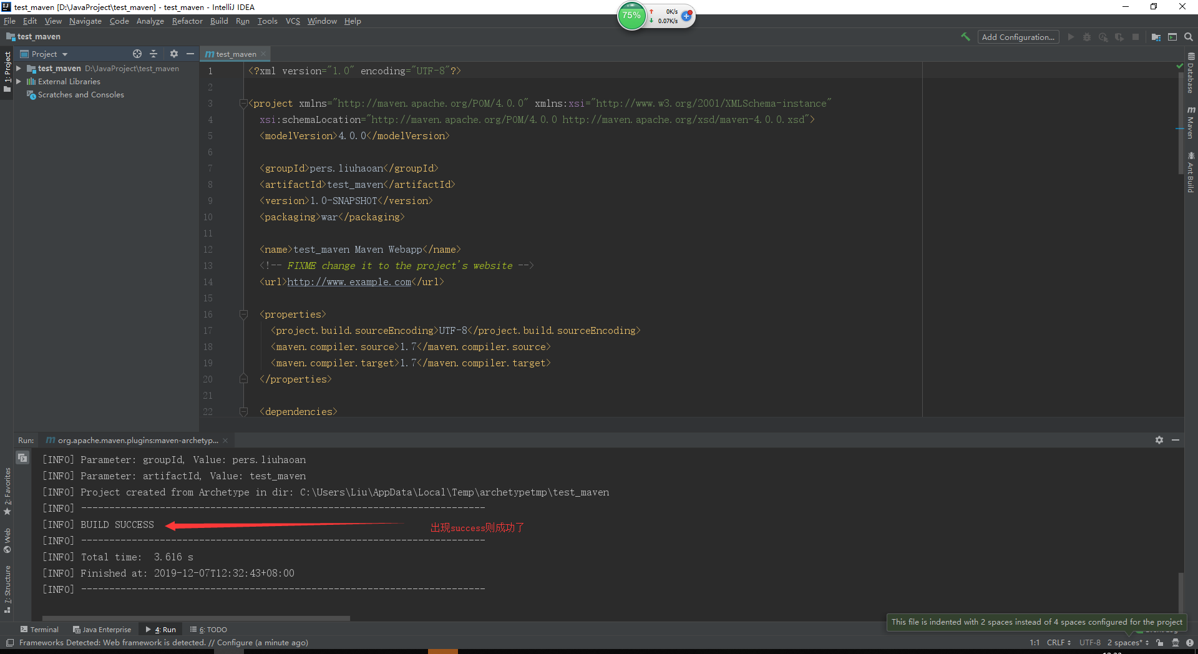
Task: Fold the dependencies tag on line 22
Action: (243, 412)
